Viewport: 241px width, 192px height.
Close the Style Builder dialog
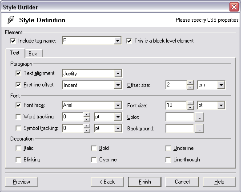[x=234, y=7]
